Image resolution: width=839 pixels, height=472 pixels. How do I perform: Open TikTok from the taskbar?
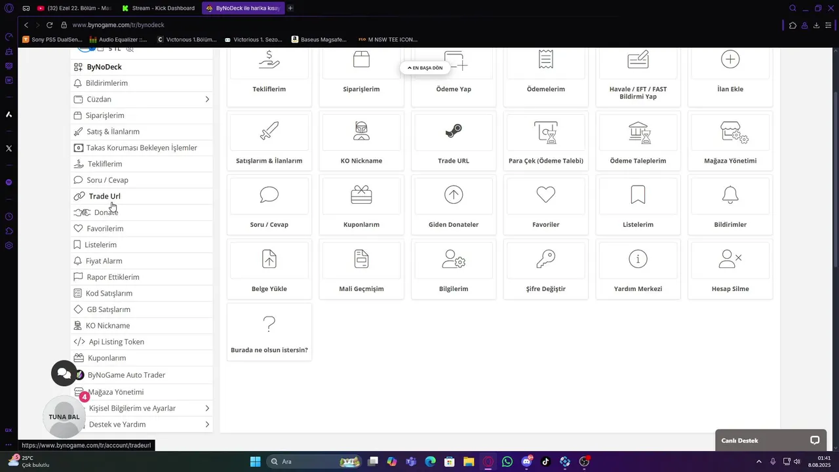pyautogui.click(x=545, y=462)
